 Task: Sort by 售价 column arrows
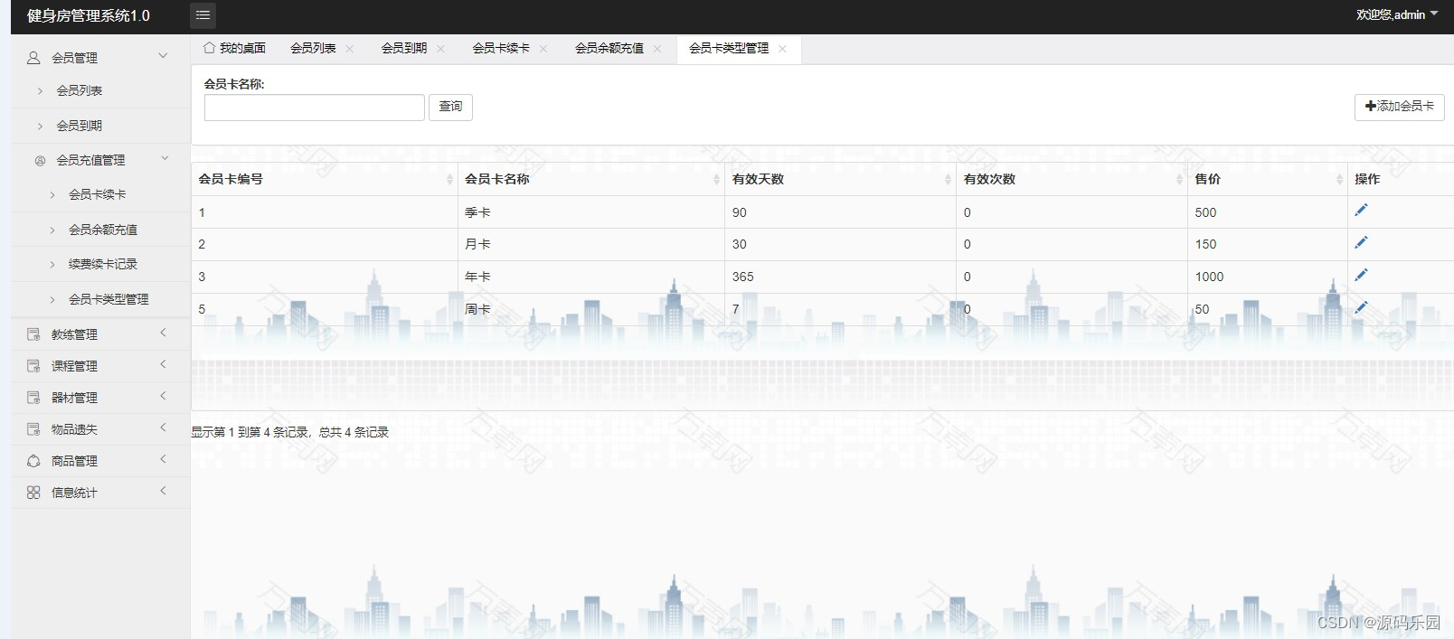pos(1339,180)
